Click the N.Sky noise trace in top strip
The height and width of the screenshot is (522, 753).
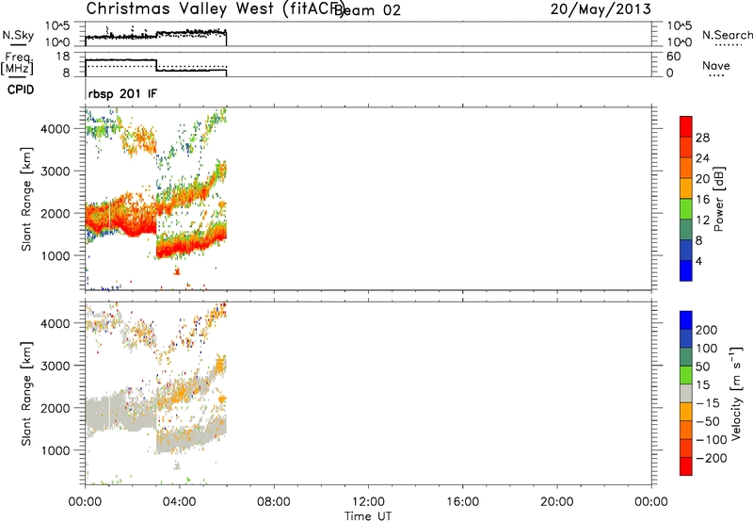coord(156,35)
